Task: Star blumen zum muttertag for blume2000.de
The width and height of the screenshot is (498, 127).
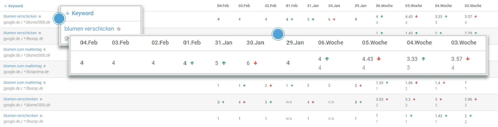Action: (45, 49)
